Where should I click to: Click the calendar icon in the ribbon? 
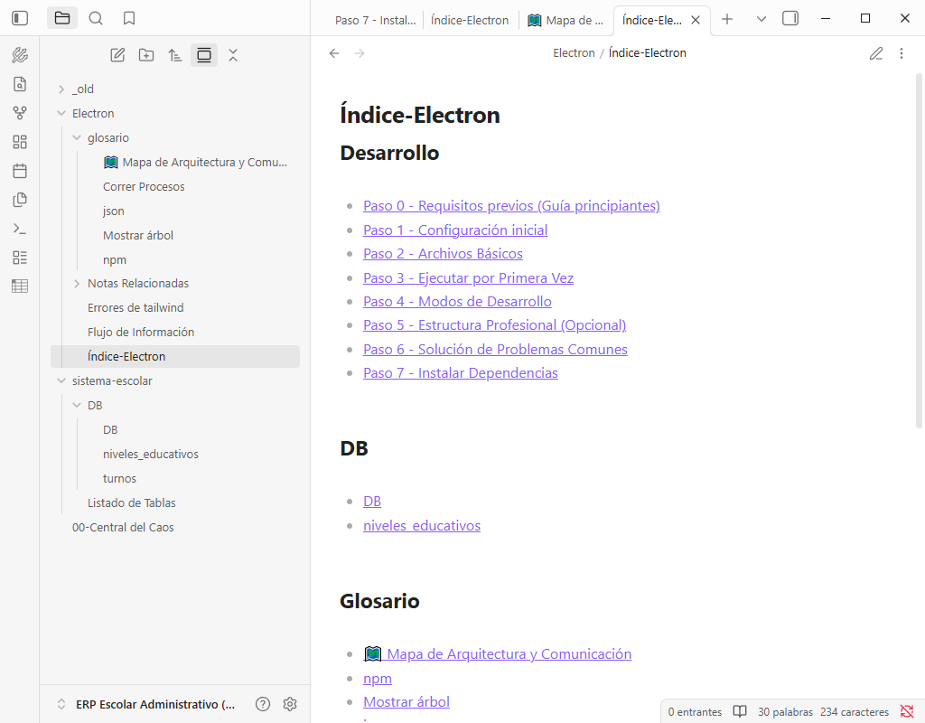pos(20,171)
